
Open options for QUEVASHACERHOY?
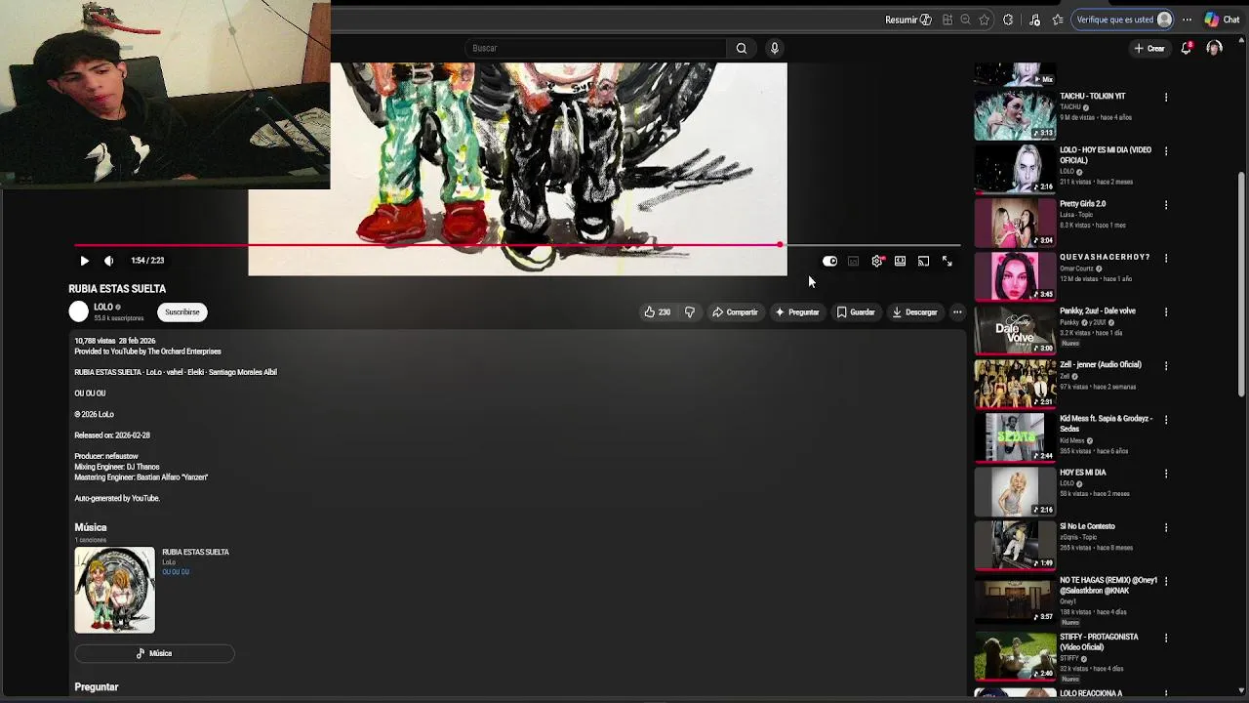[x=1166, y=259]
